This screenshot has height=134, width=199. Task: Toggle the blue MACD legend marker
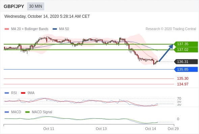(x=7, y=112)
